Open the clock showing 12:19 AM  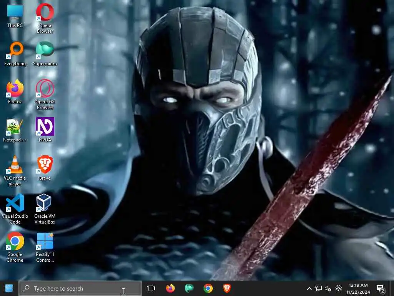click(358, 288)
